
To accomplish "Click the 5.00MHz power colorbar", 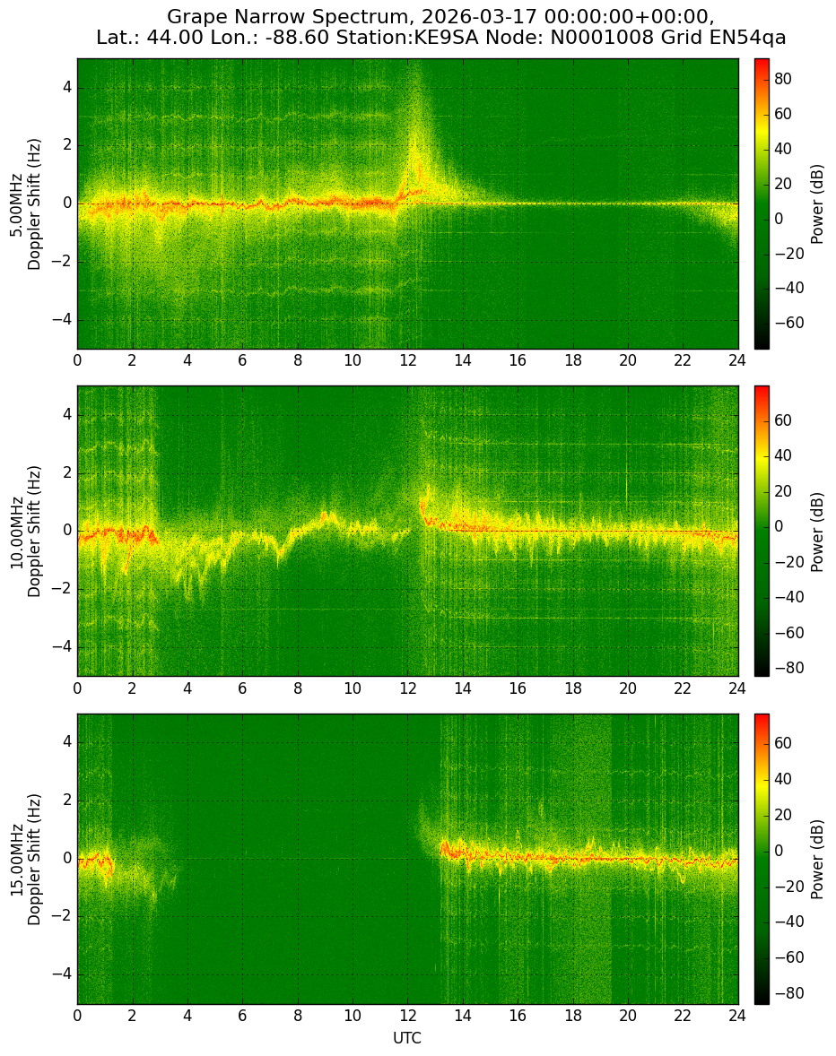I will (x=762, y=203).
